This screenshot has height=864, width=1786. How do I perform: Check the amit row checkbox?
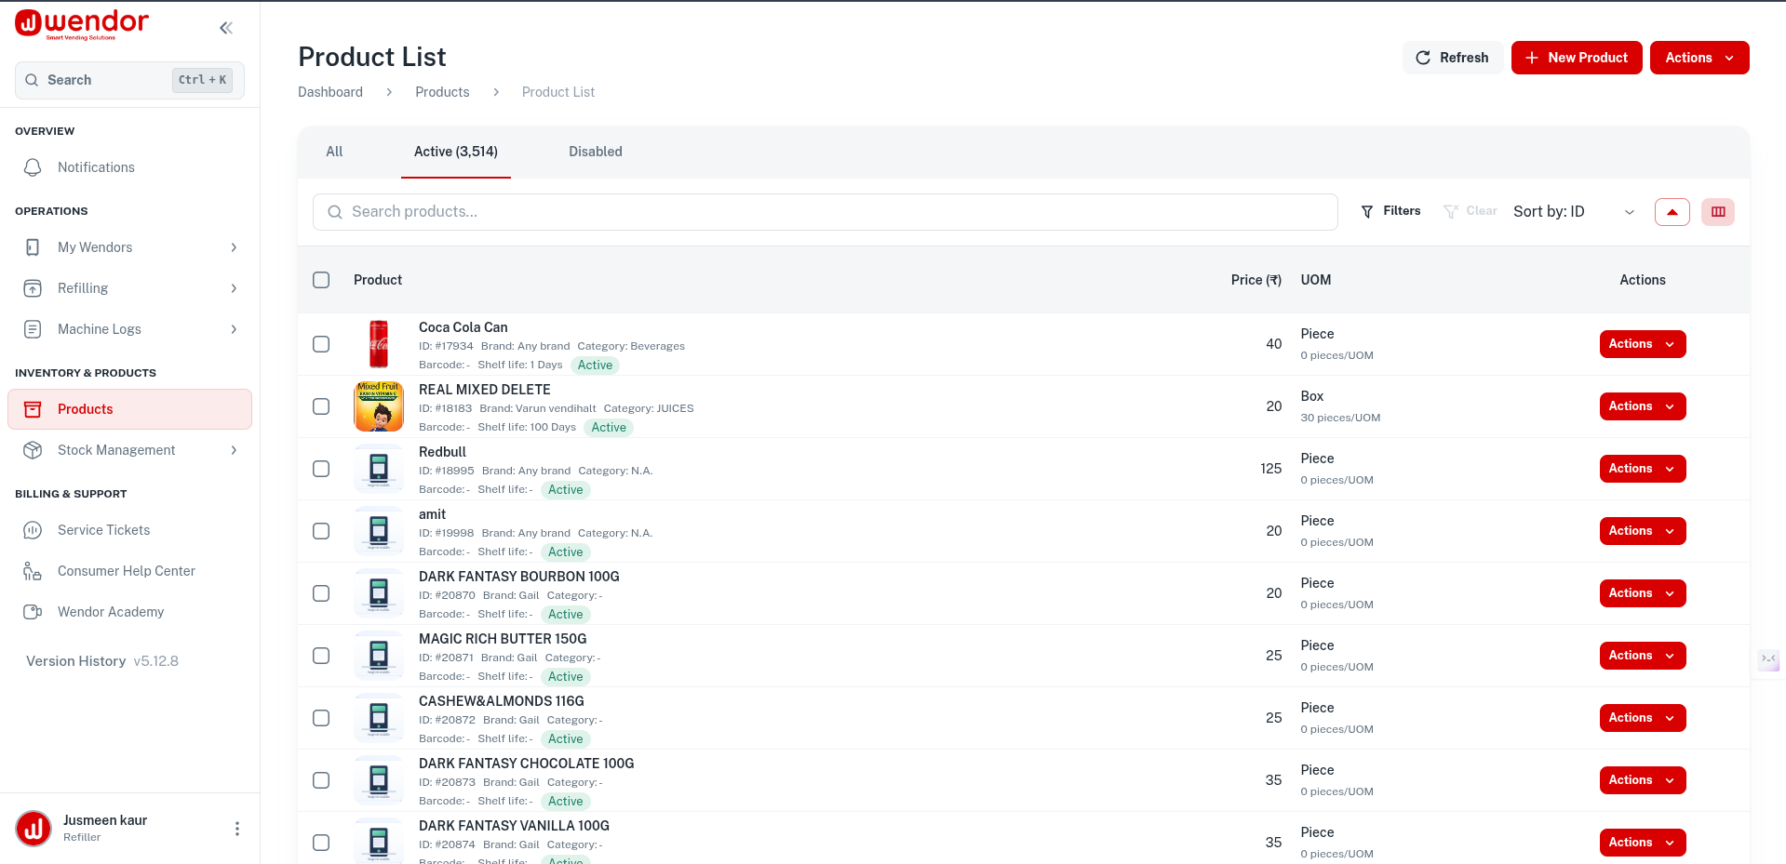point(321,531)
